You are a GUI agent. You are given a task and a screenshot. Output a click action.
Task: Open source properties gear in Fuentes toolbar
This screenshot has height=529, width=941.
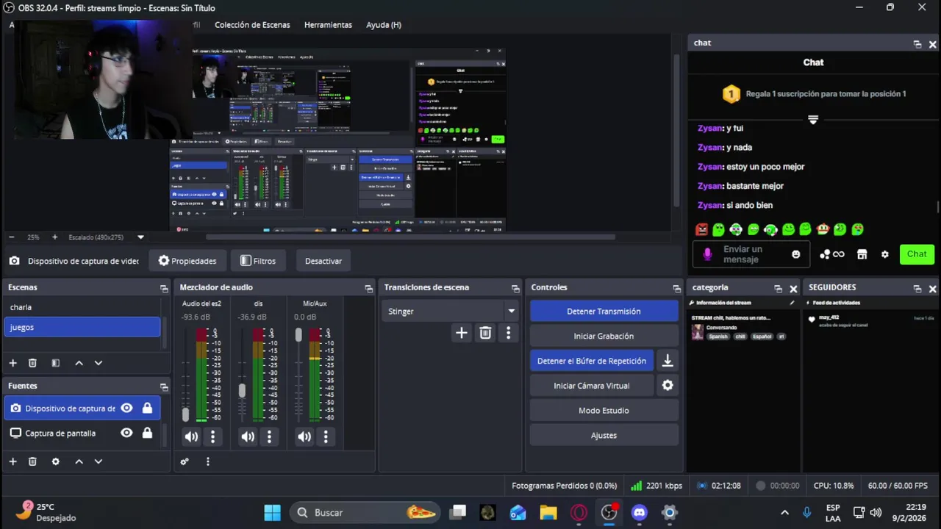coord(55,461)
